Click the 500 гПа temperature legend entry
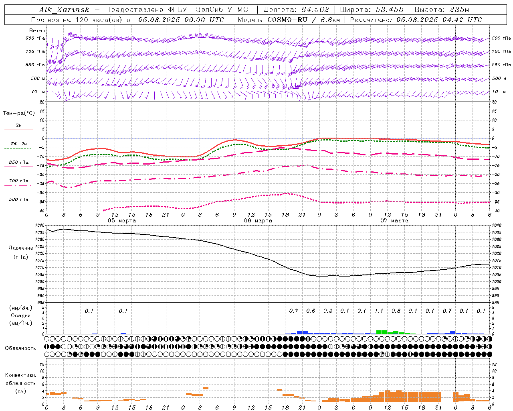 [x=19, y=199]
